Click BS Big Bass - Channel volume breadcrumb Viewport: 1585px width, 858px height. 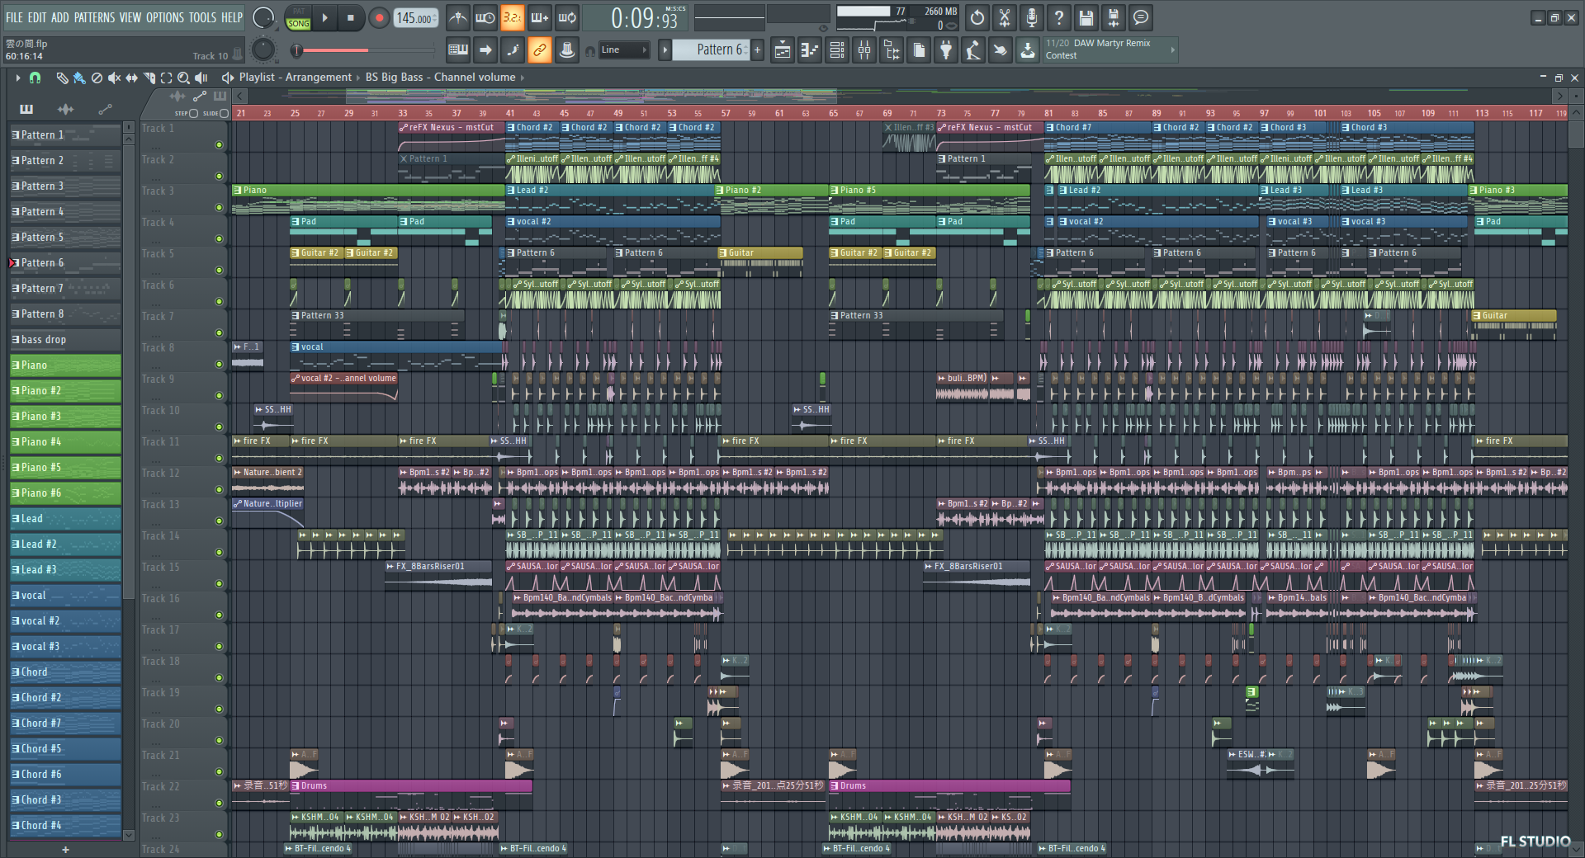(x=440, y=78)
